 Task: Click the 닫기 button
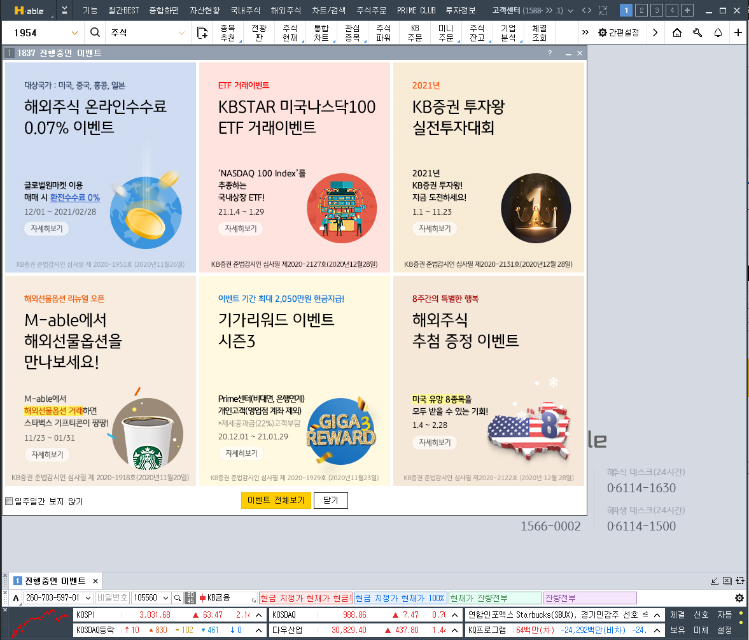330,500
